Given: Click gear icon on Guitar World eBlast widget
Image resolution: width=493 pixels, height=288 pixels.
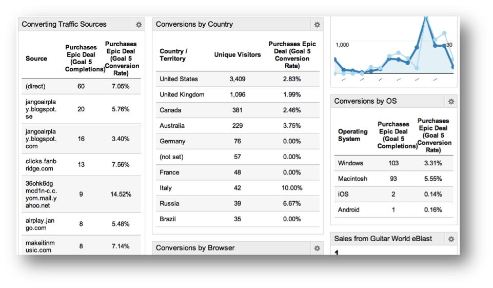Looking at the screenshot, I should point(451,239).
